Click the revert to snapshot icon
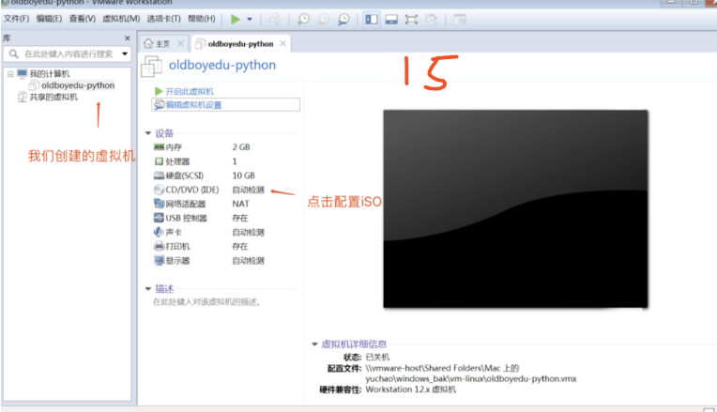 pyautogui.click(x=323, y=19)
